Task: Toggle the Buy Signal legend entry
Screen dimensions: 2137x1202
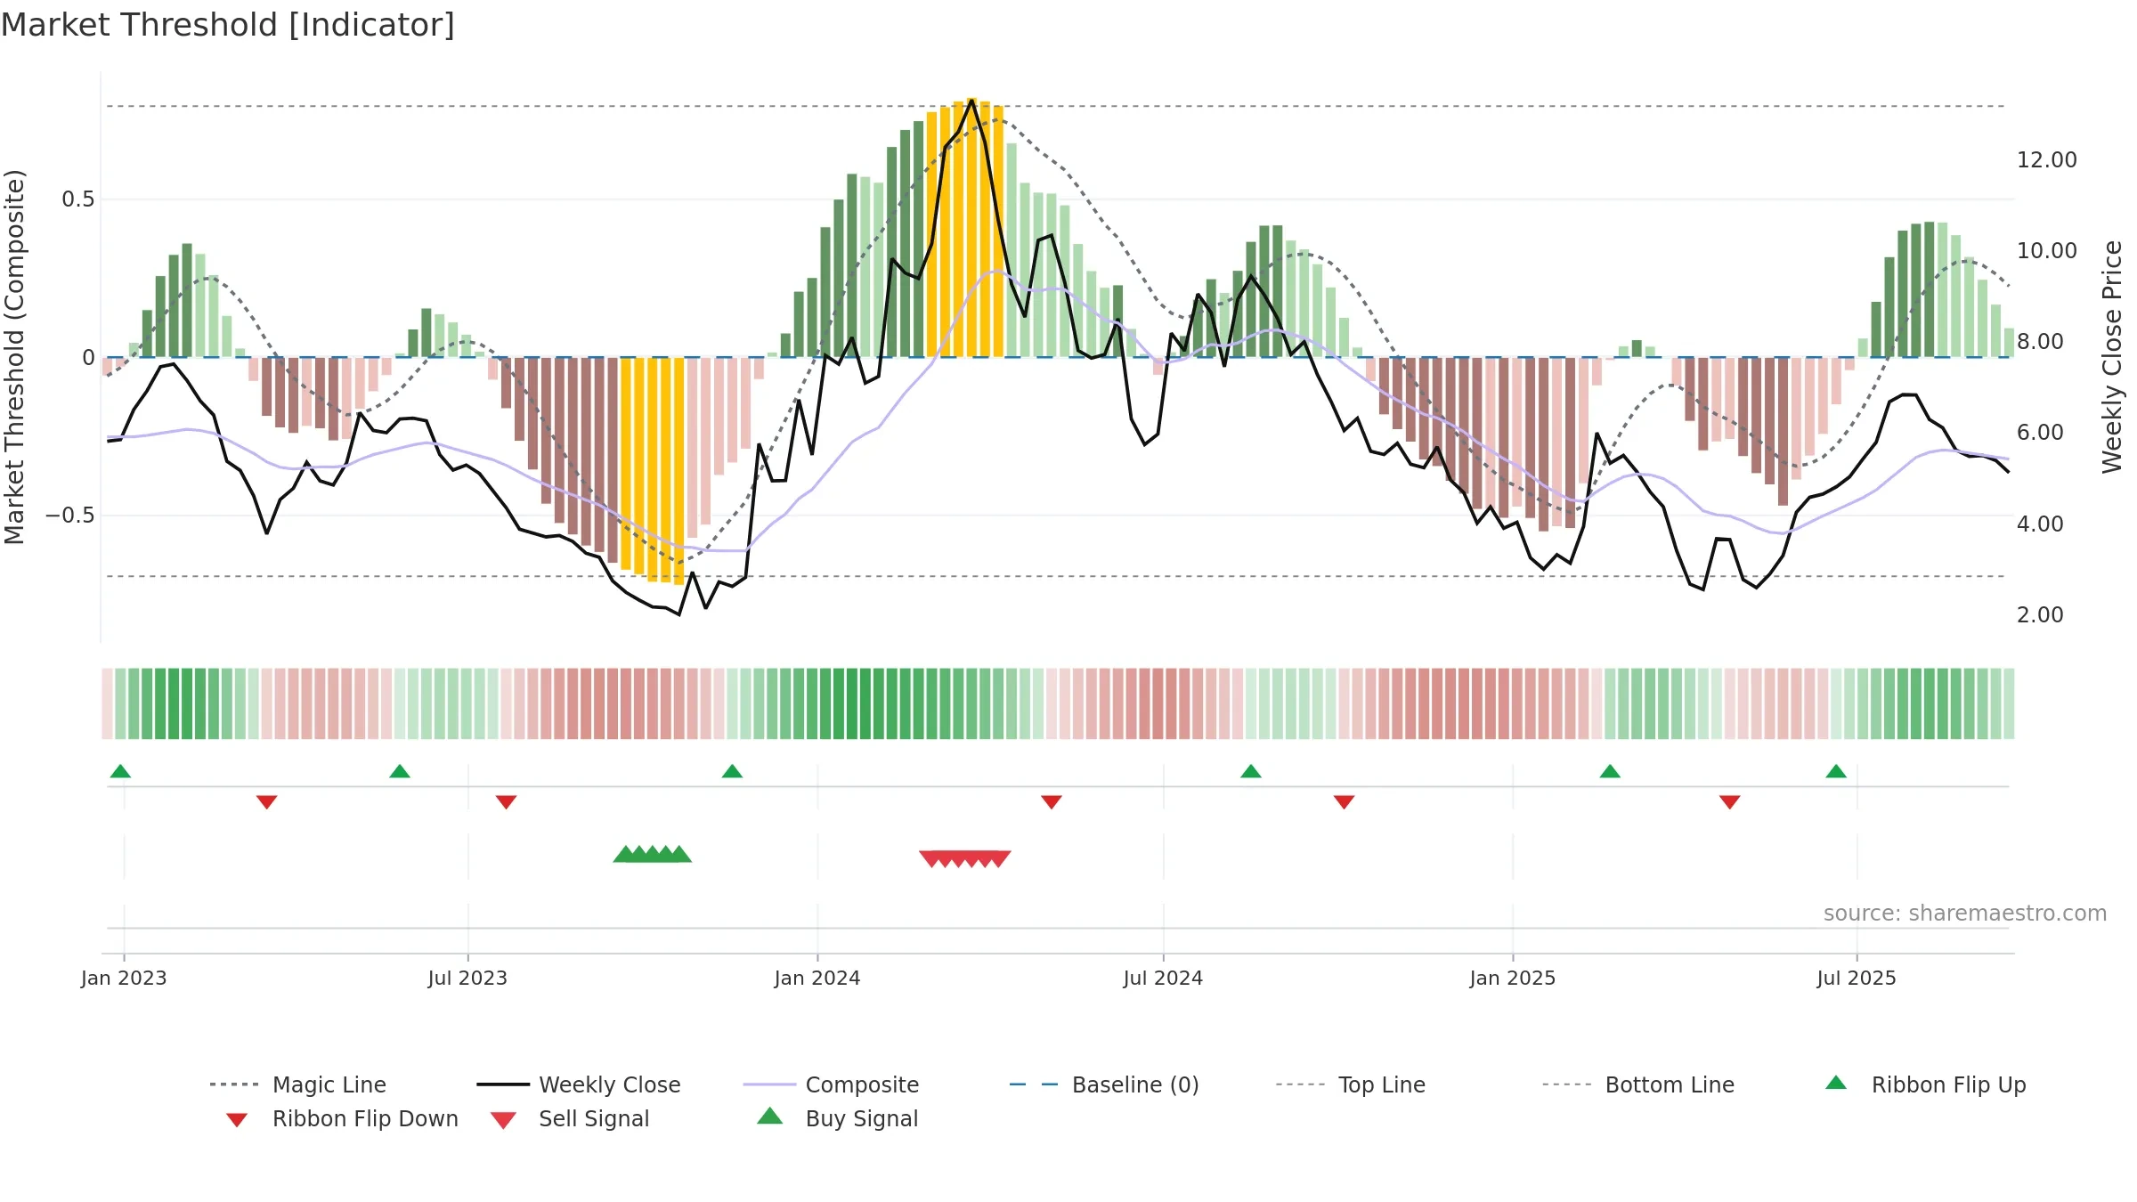Action: (837, 1118)
